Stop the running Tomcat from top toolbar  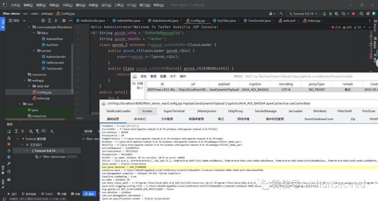(353, 14)
